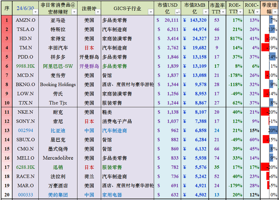This screenshot has height=200, width=279.
Task: Select ticker cell NKE.N
Action: (26, 112)
